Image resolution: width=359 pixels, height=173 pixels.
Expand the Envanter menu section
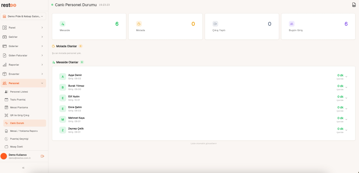coord(23,74)
